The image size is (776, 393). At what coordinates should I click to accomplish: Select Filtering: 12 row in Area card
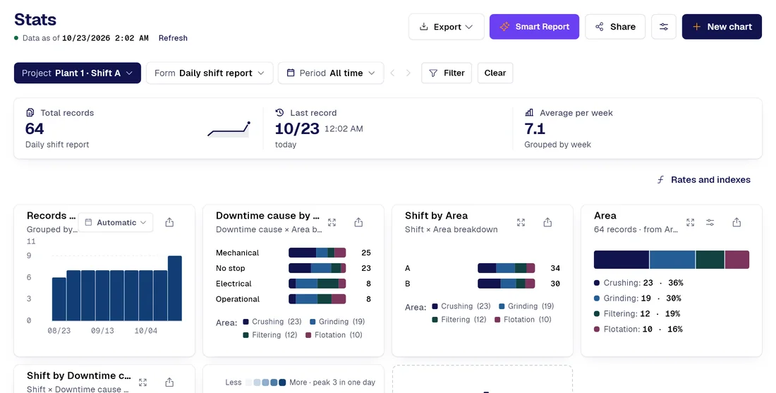click(637, 313)
